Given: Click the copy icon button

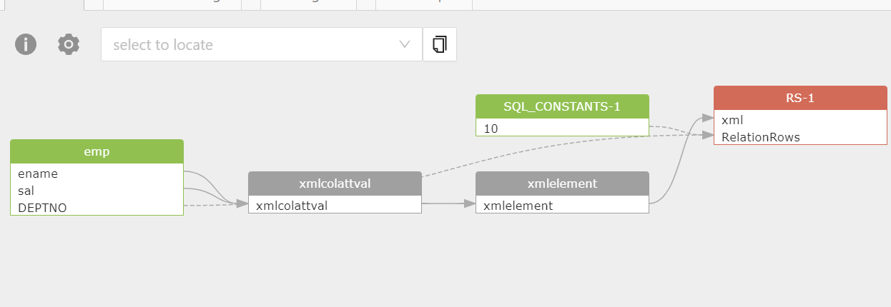Looking at the screenshot, I should click(440, 44).
